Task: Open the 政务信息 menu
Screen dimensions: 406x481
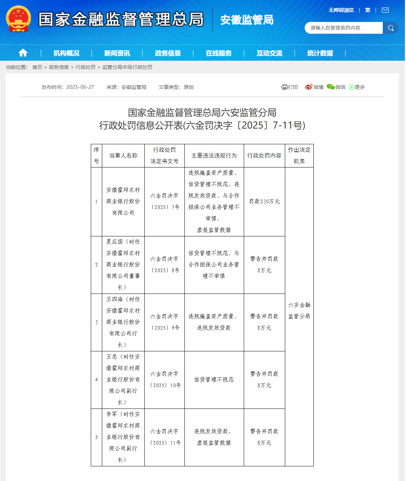Action: pyautogui.click(x=168, y=53)
